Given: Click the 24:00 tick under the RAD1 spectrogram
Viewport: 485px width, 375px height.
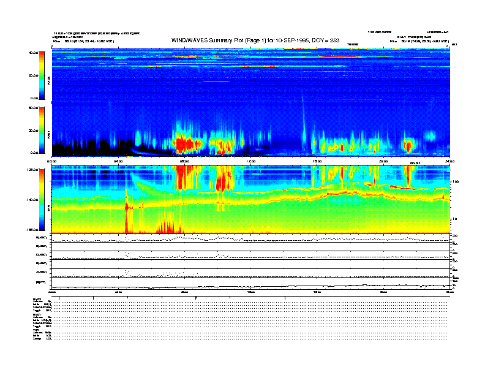Looking at the screenshot, I should click(x=449, y=161).
